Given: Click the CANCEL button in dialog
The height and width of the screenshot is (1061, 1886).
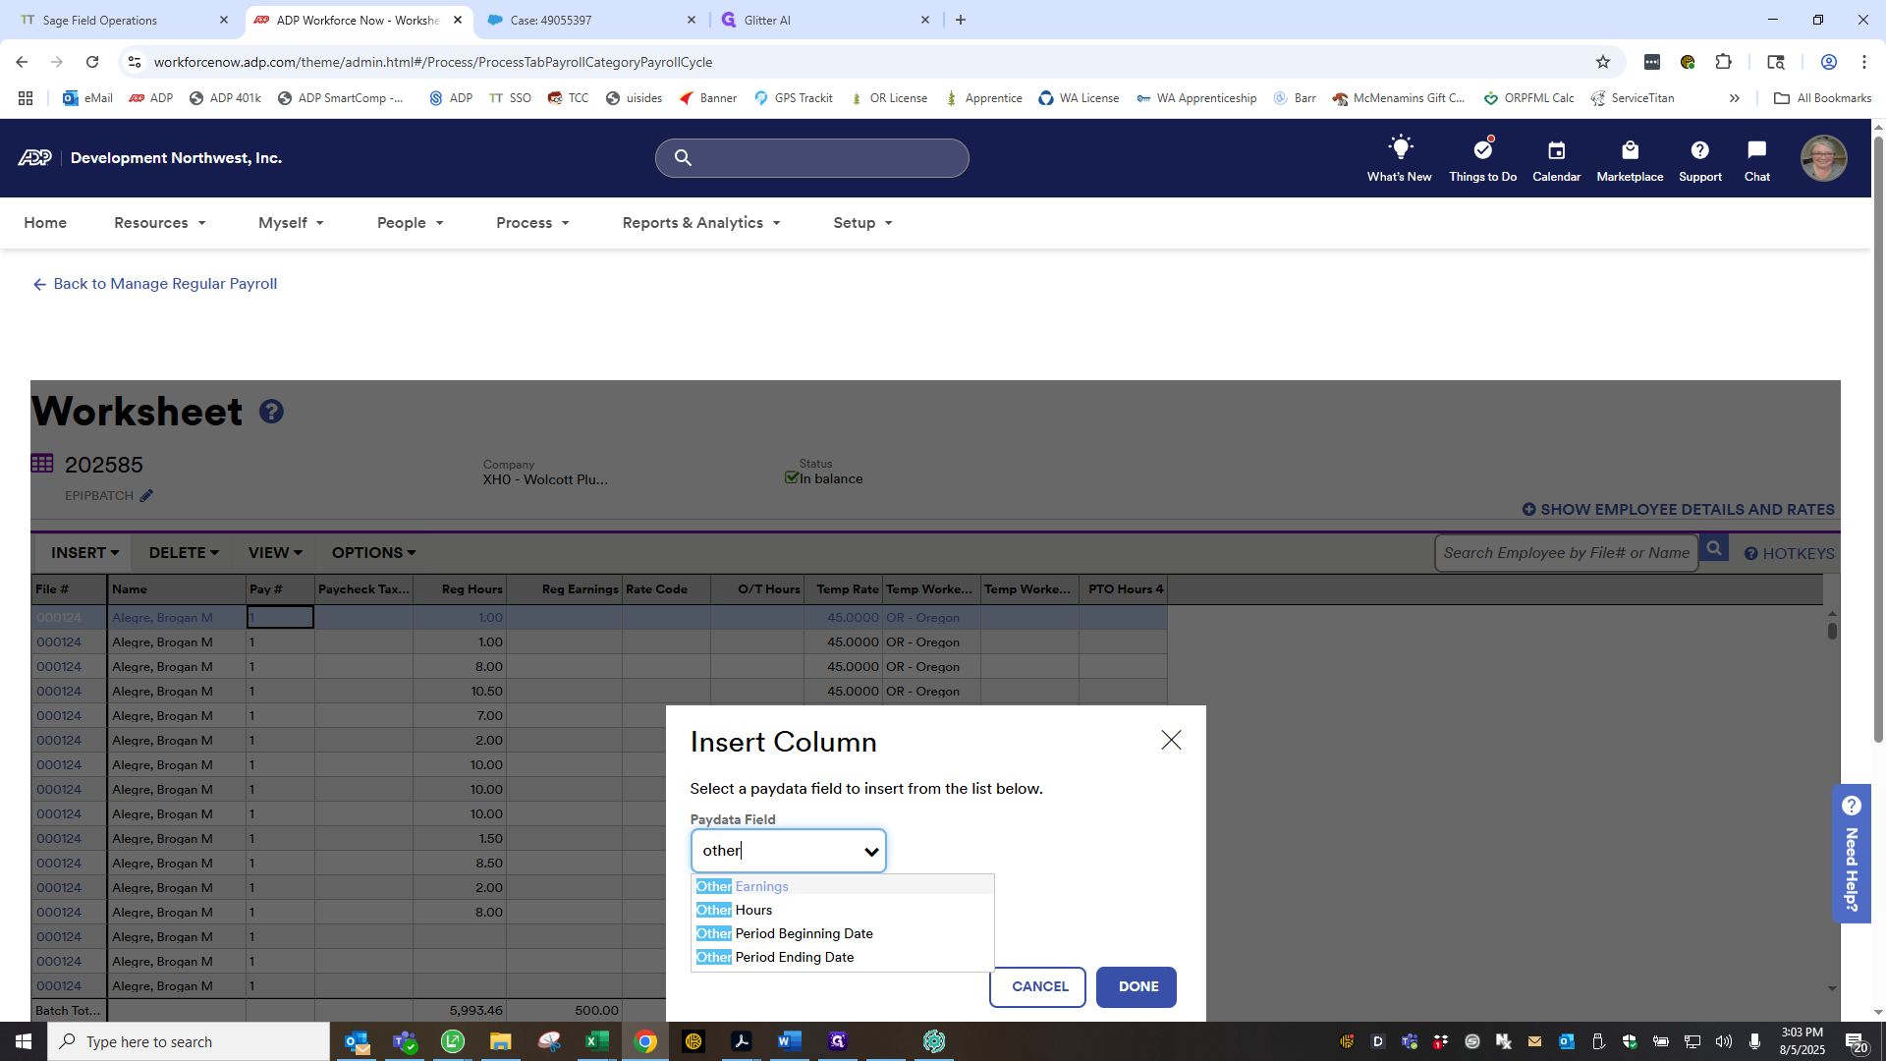Looking at the screenshot, I should [1038, 987].
